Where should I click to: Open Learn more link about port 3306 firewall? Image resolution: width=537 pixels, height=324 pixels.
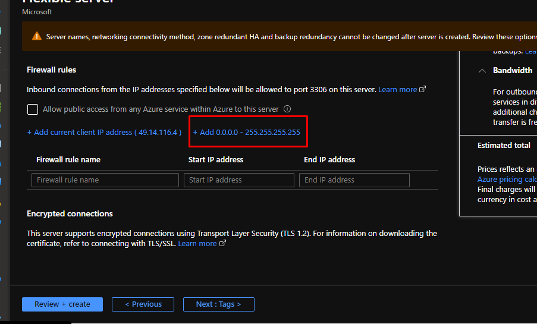pos(397,90)
